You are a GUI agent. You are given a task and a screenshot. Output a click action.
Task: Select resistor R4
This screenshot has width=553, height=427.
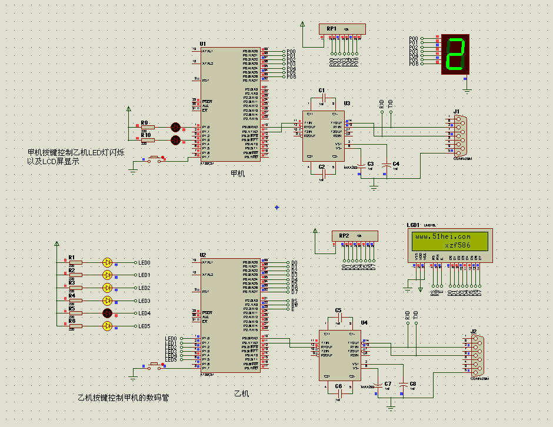[75, 301]
